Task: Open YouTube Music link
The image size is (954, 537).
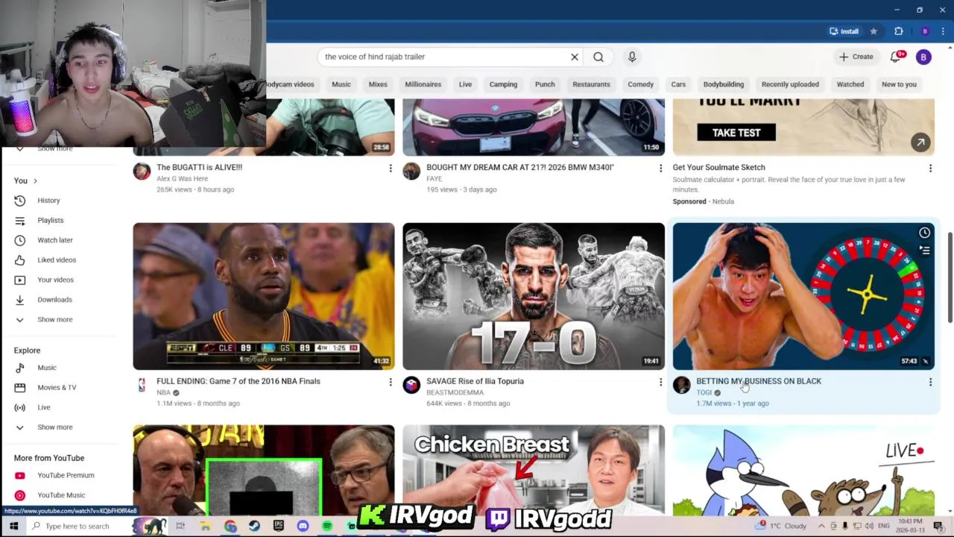Action: tap(60, 495)
